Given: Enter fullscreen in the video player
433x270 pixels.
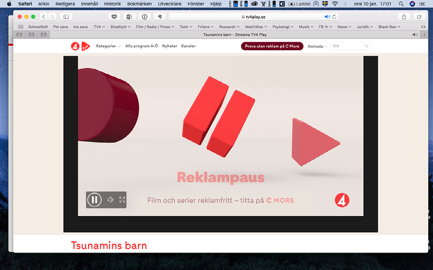Looking at the screenshot, I should pos(122,200).
